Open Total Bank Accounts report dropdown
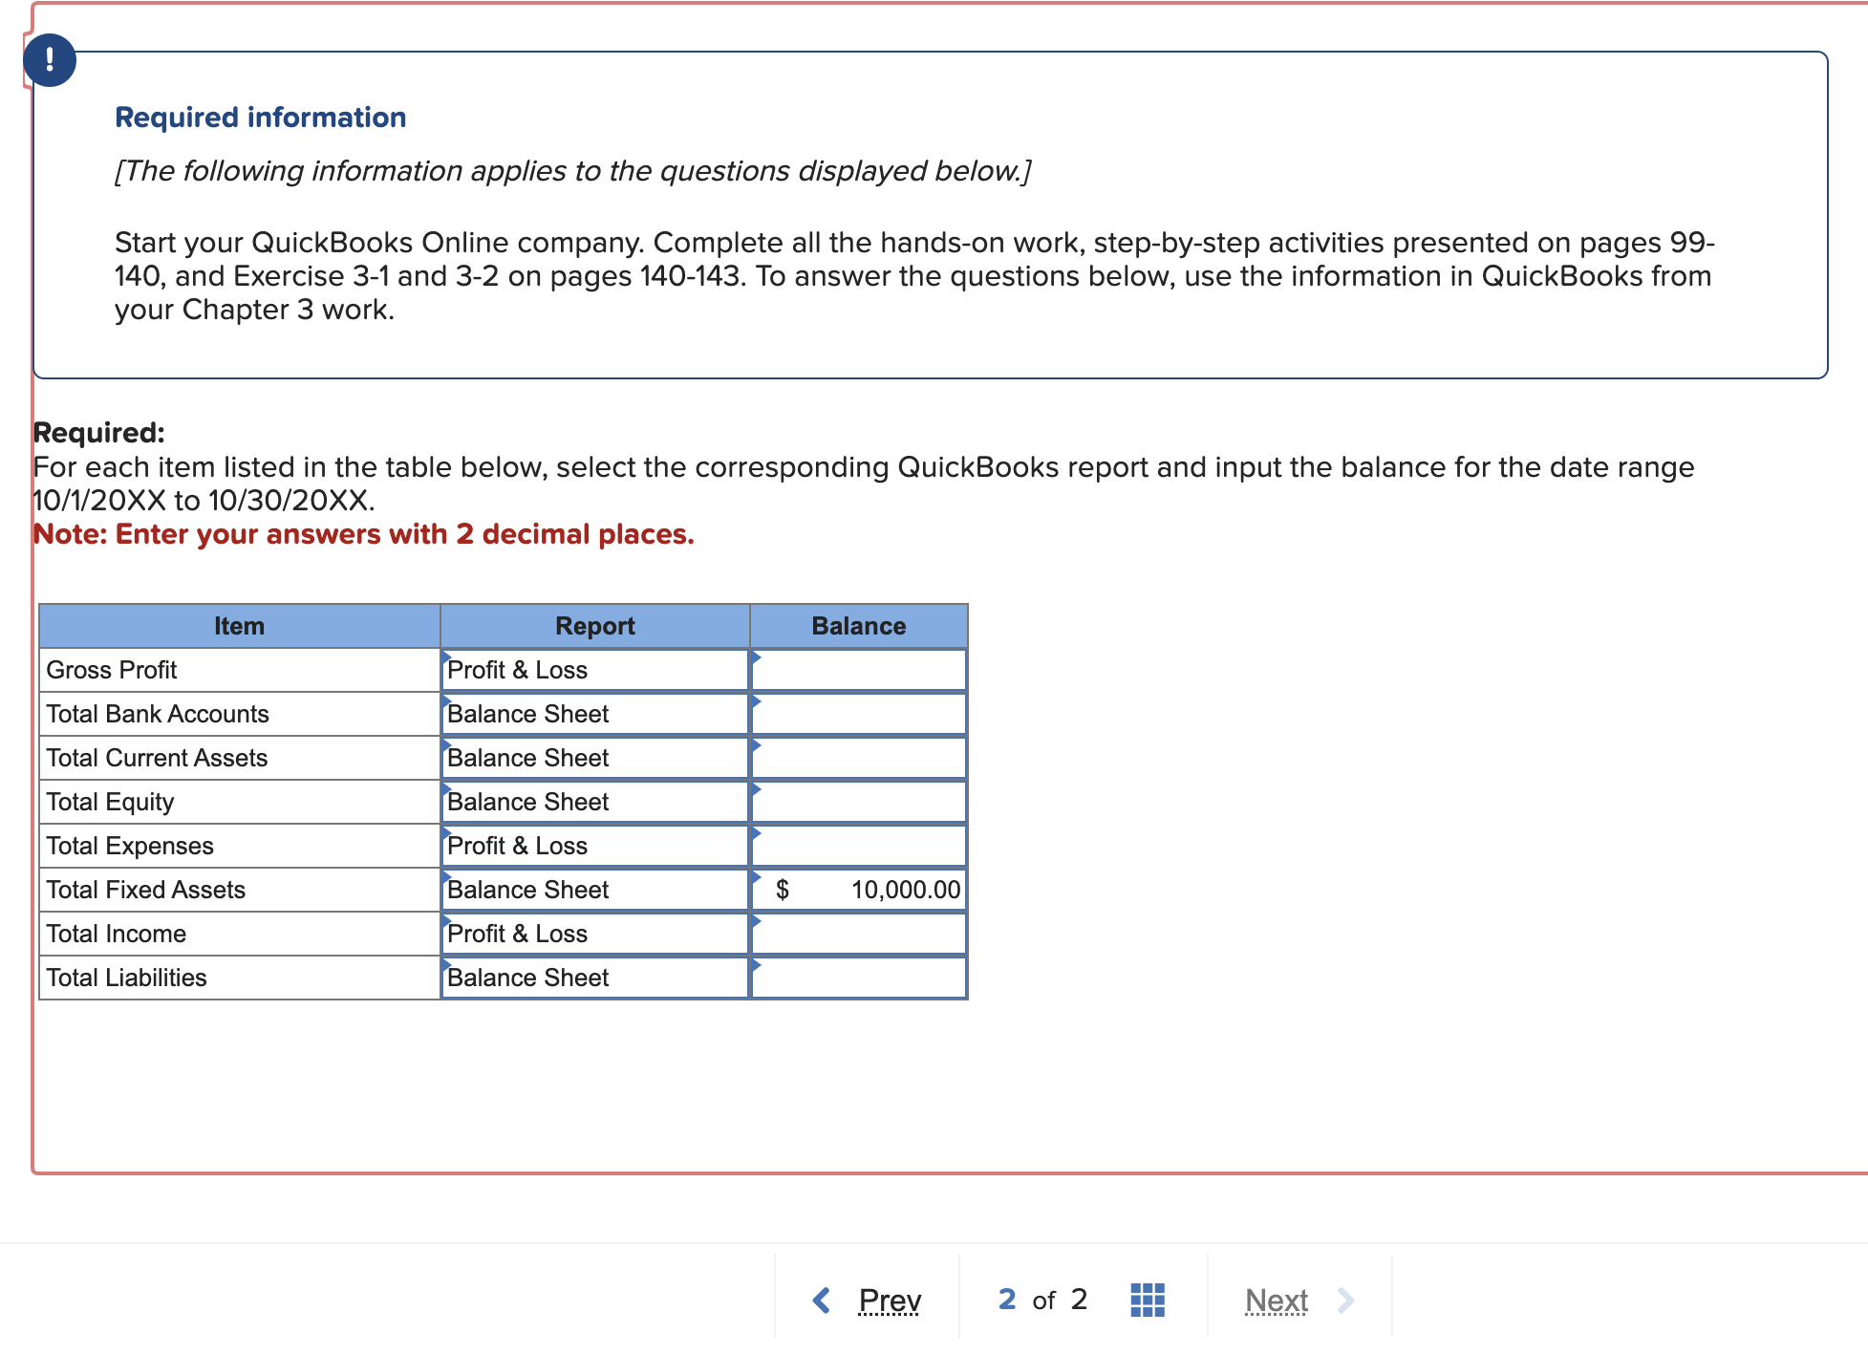Viewport: 1868px width, 1355px height. (594, 714)
